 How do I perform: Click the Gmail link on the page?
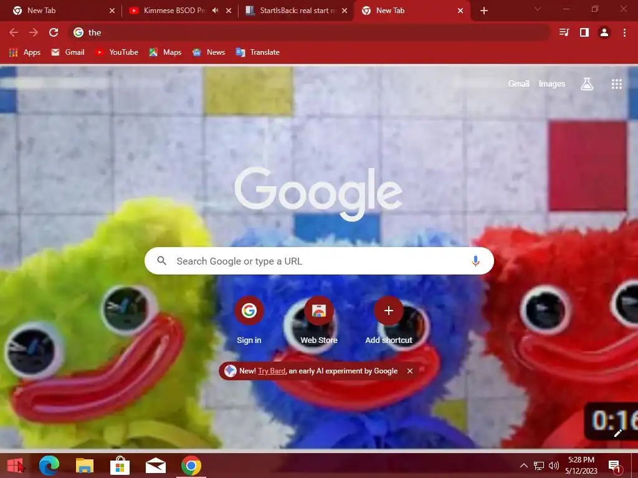tap(519, 84)
